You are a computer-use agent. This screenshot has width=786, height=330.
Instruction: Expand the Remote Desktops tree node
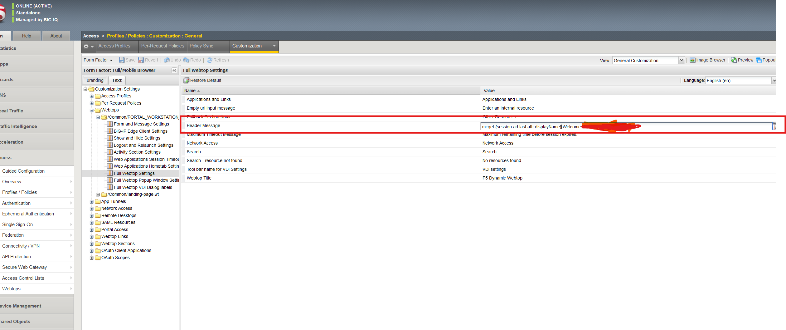coord(92,216)
